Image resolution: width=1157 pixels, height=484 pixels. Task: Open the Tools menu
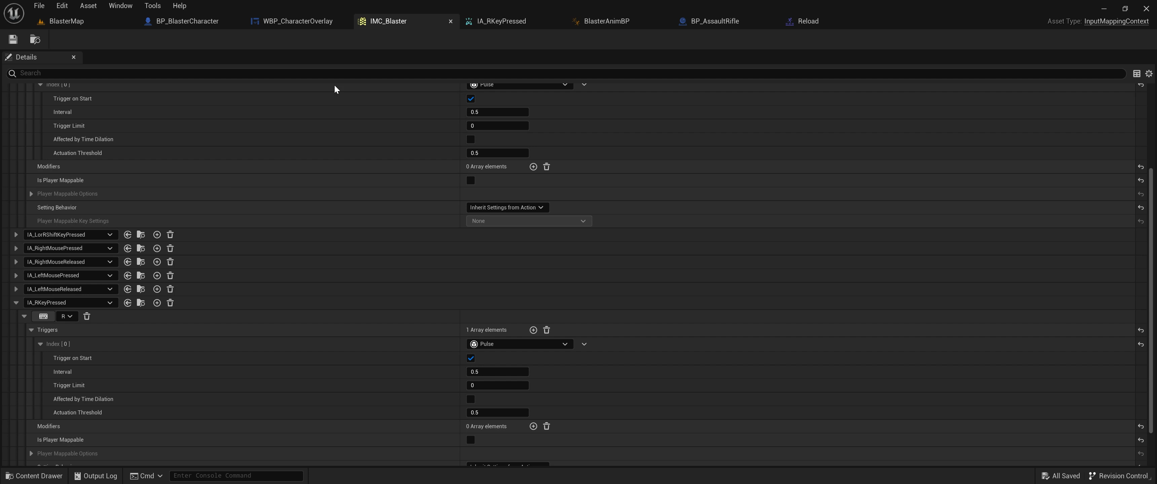152,6
